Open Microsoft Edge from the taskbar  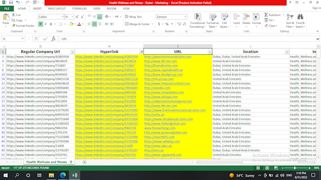[63, 175]
